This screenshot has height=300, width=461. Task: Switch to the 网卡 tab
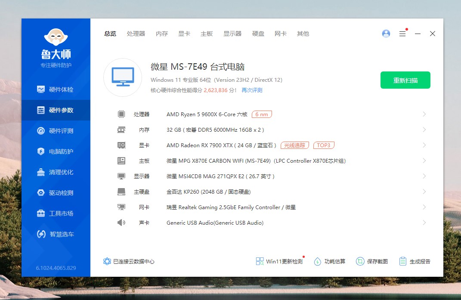(281, 34)
